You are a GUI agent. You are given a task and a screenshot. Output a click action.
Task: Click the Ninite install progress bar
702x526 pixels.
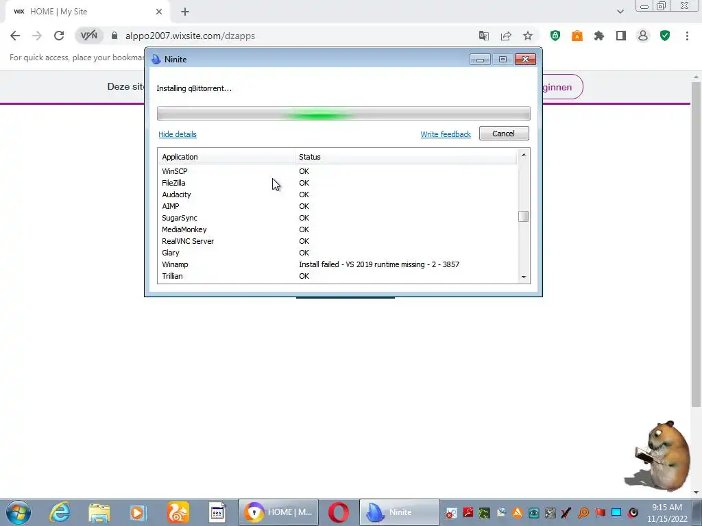(343, 114)
